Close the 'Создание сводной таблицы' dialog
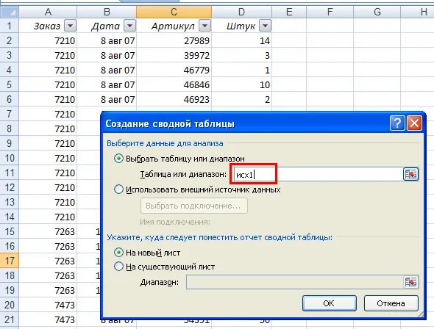 tap(414, 123)
